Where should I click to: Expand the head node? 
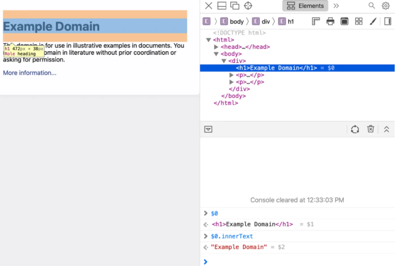click(x=216, y=47)
